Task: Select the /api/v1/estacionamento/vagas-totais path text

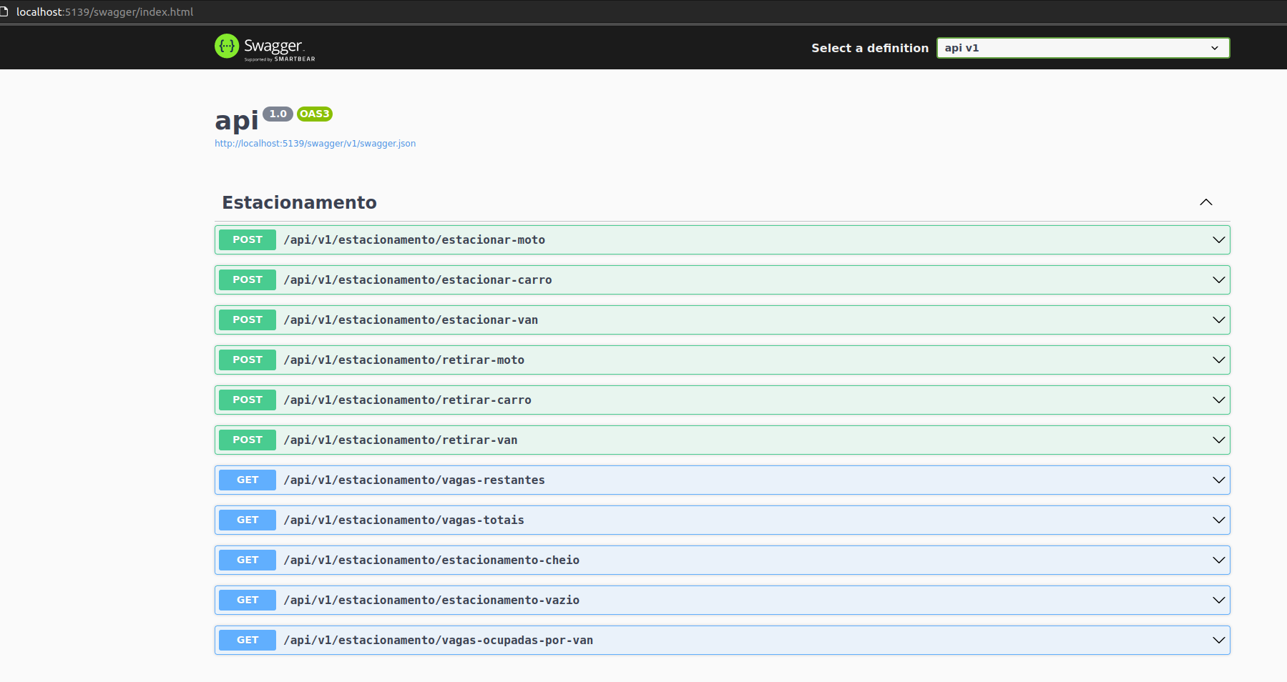Action: pos(404,520)
